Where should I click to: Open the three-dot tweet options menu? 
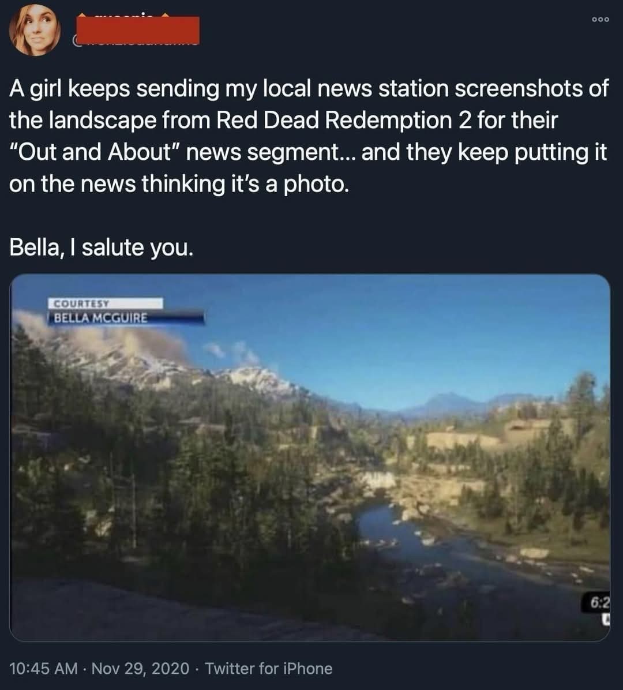[600, 20]
